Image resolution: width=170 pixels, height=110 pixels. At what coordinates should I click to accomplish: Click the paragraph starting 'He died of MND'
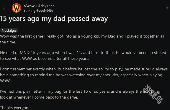pyautogui.click(x=83, y=55)
